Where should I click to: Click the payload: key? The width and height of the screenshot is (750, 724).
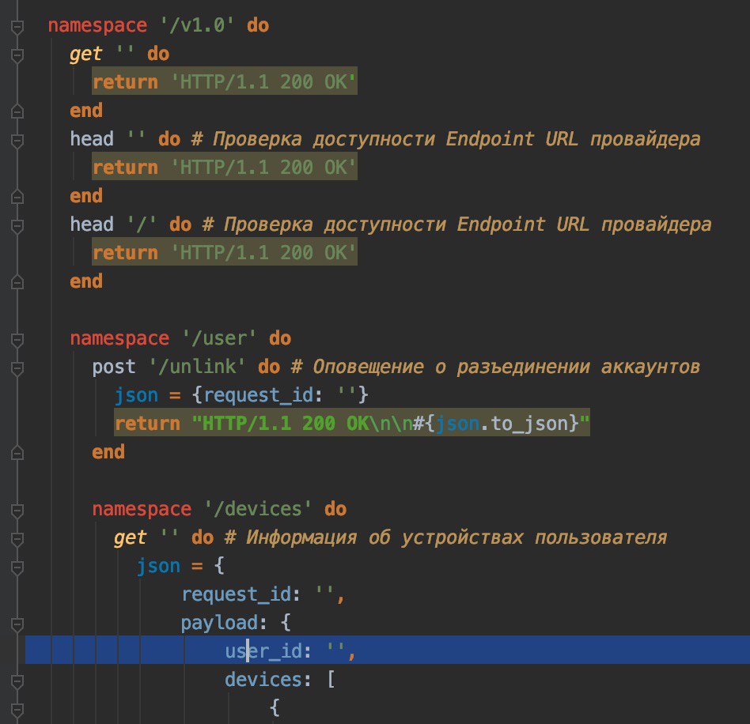pyautogui.click(x=223, y=623)
